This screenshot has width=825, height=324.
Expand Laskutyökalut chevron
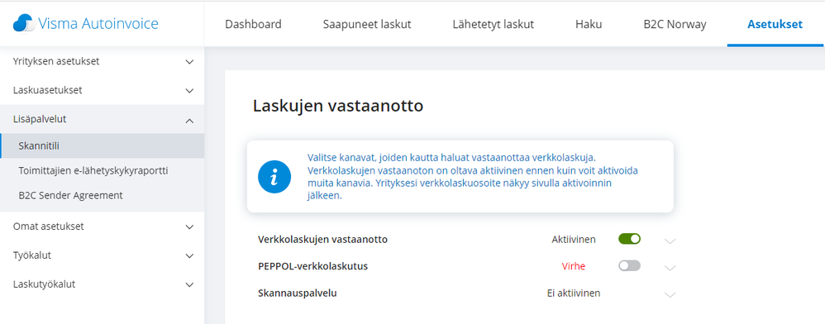click(190, 285)
